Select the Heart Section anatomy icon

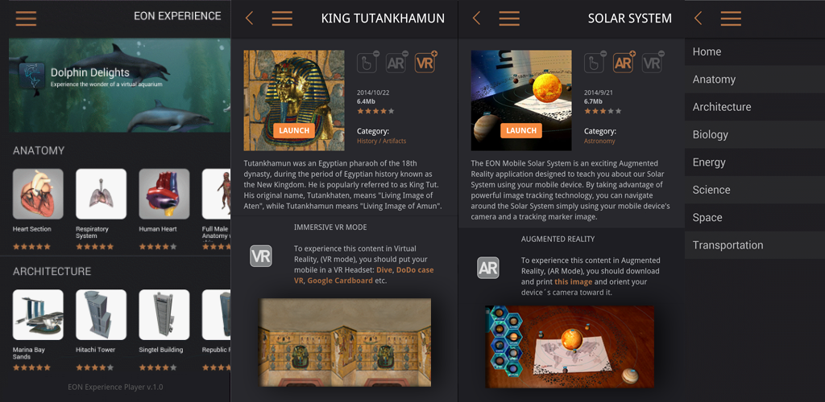pyautogui.click(x=38, y=194)
